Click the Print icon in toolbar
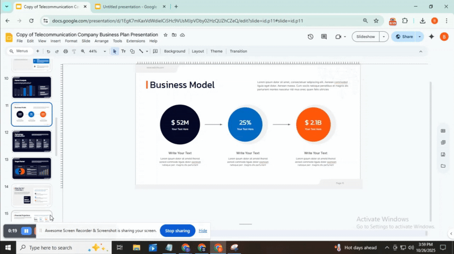 coord(65,51)
